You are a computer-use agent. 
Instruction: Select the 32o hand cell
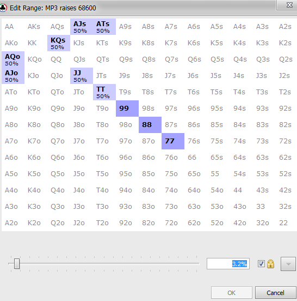pyautogui.click(x=264, y=223)
